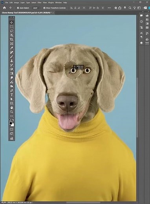Select the Object Selection tool

point(11,35)
